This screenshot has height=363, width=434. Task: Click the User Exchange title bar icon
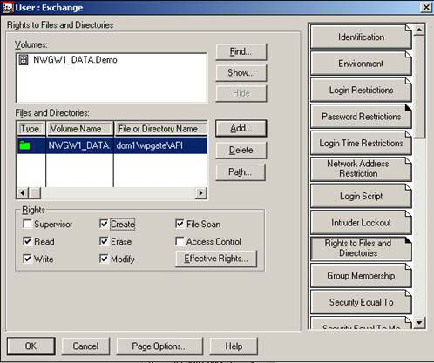pyautogui.click(x=7, y=7)
